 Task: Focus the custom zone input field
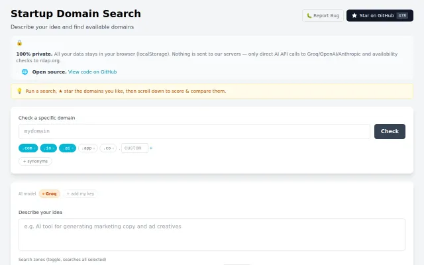click(x=134, y=148)
